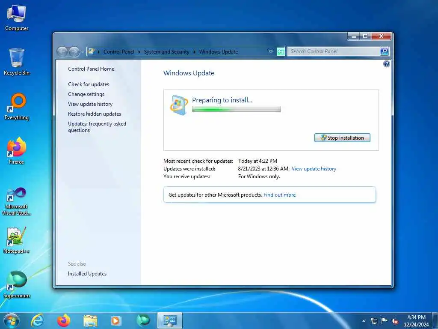The image size is (438, 329).
Task: Click the Search Control Panel field
Action: click(x=334, y=51)
